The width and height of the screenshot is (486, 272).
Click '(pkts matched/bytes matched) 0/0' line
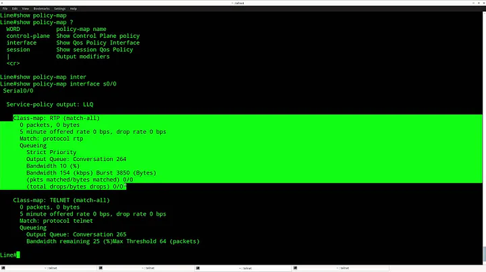(80, 180)
